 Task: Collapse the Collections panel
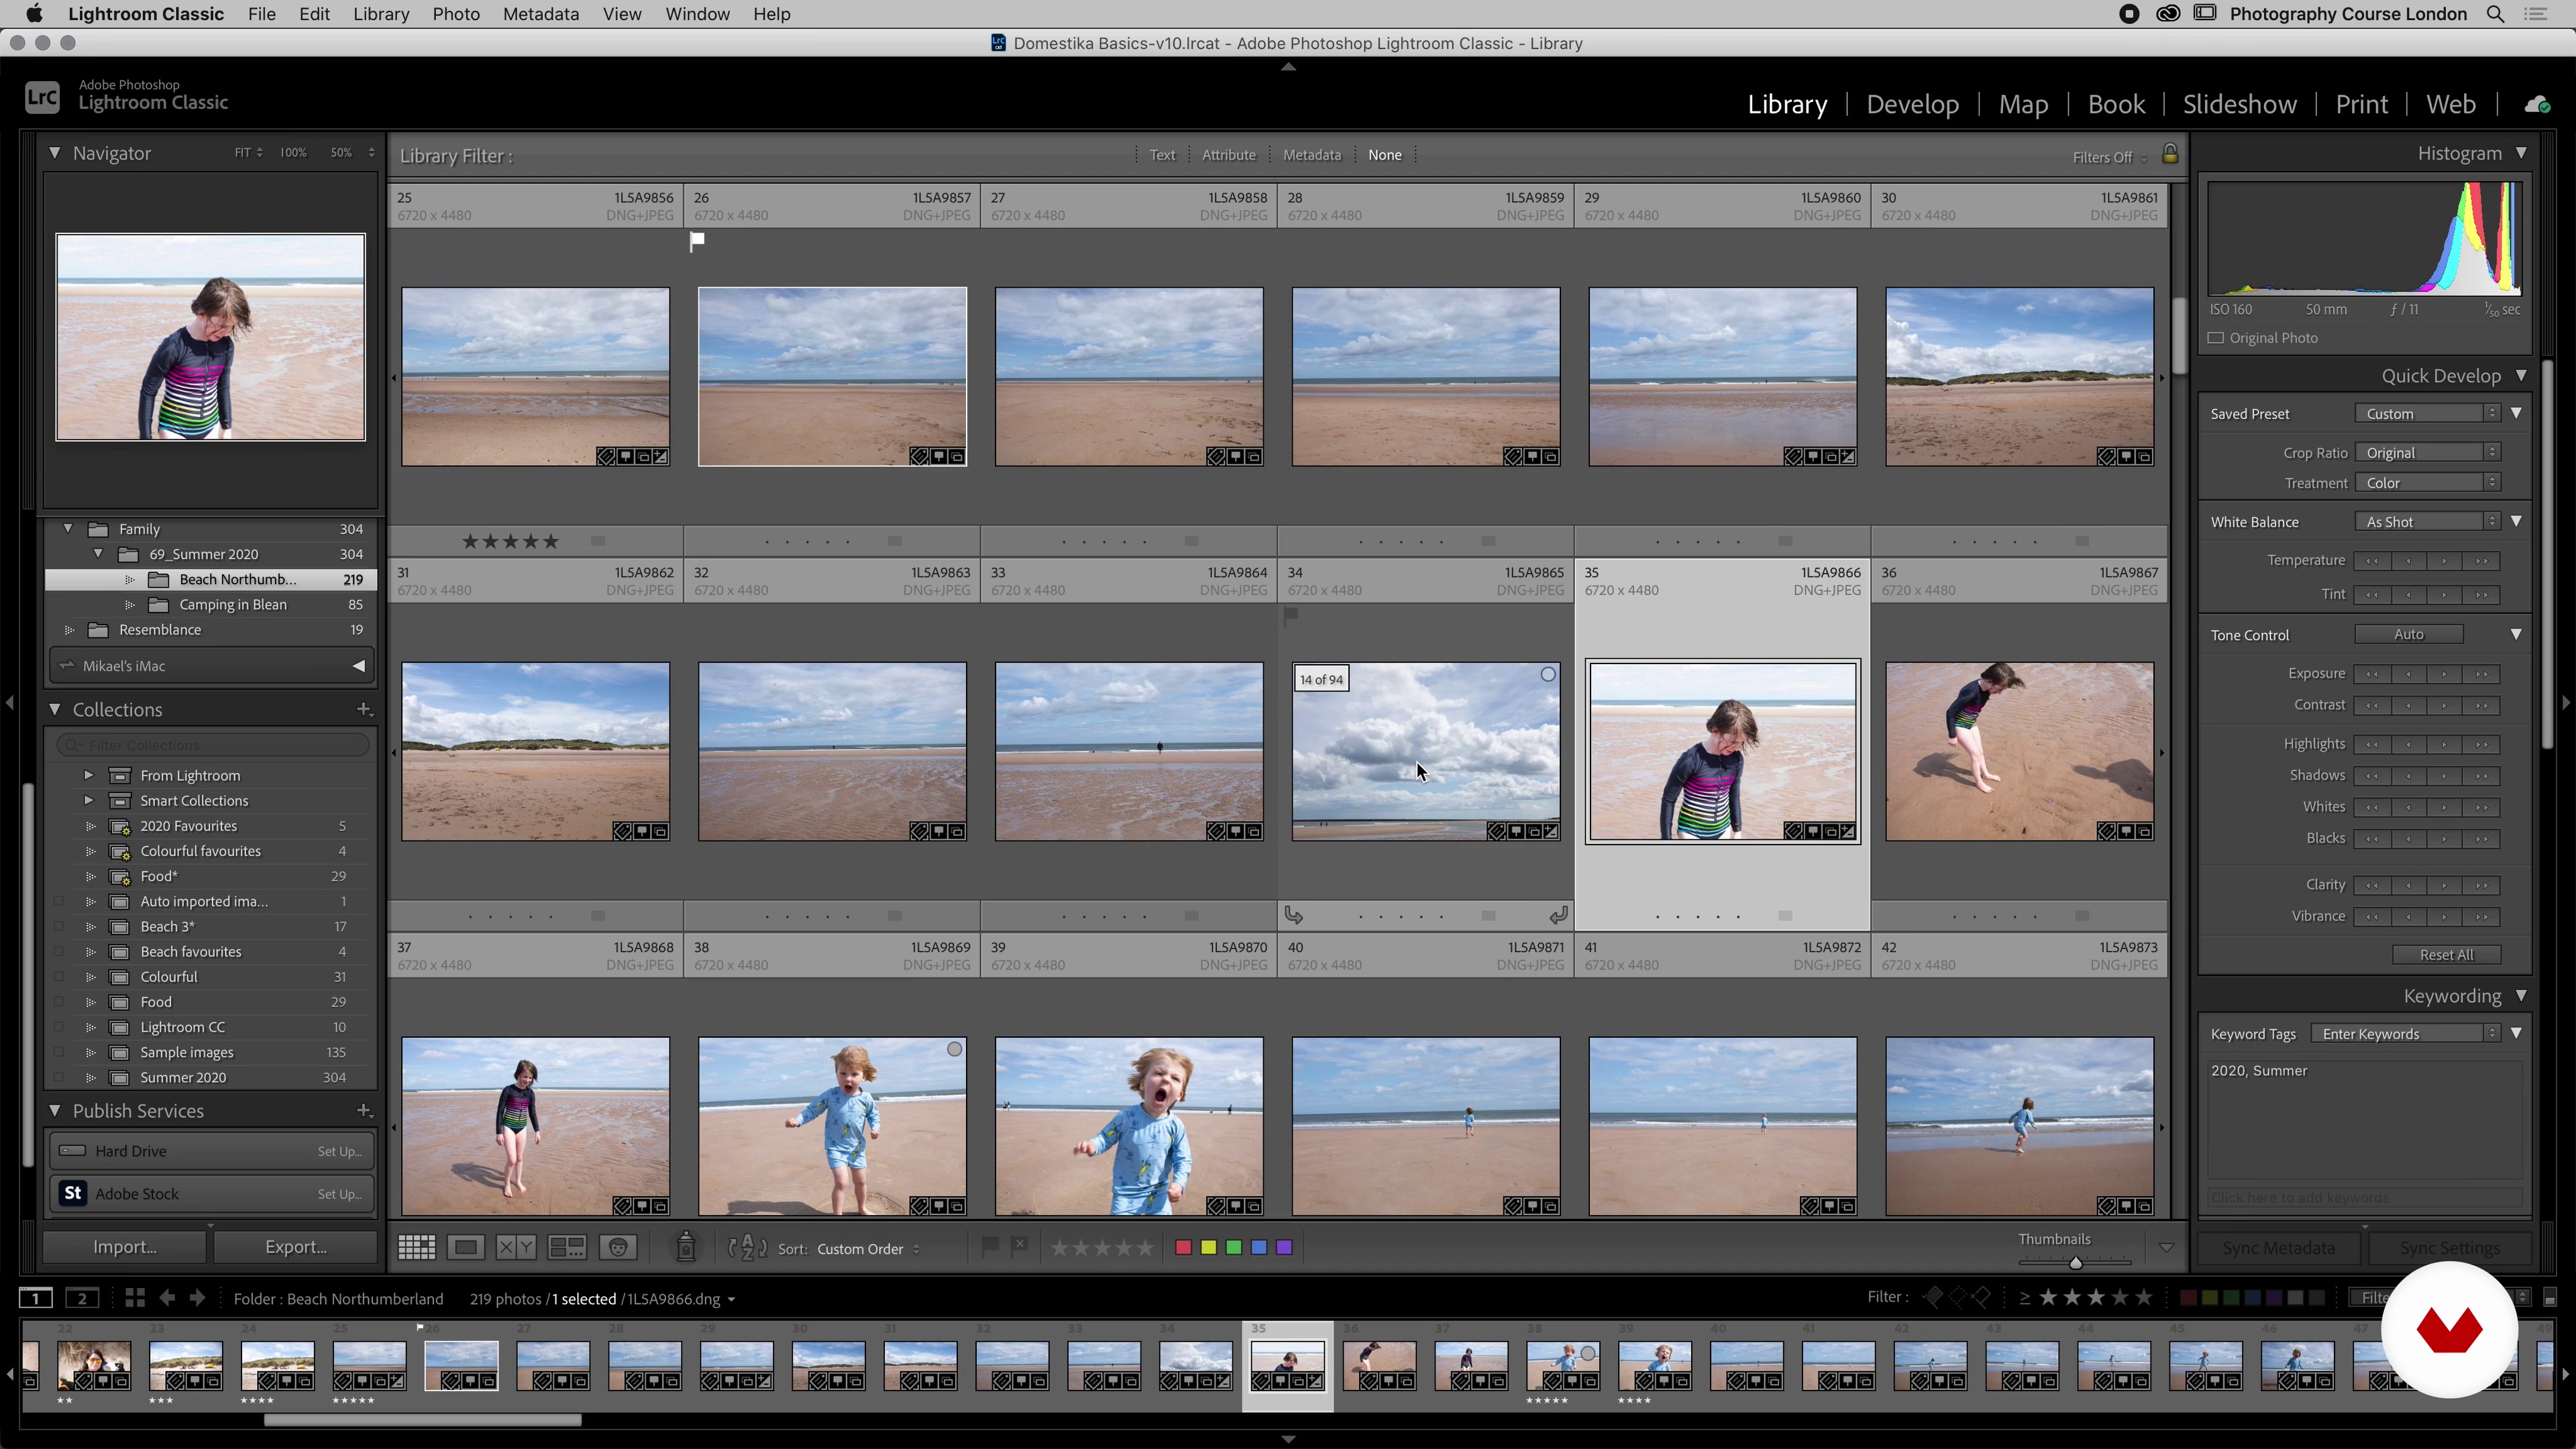[55, 709]
